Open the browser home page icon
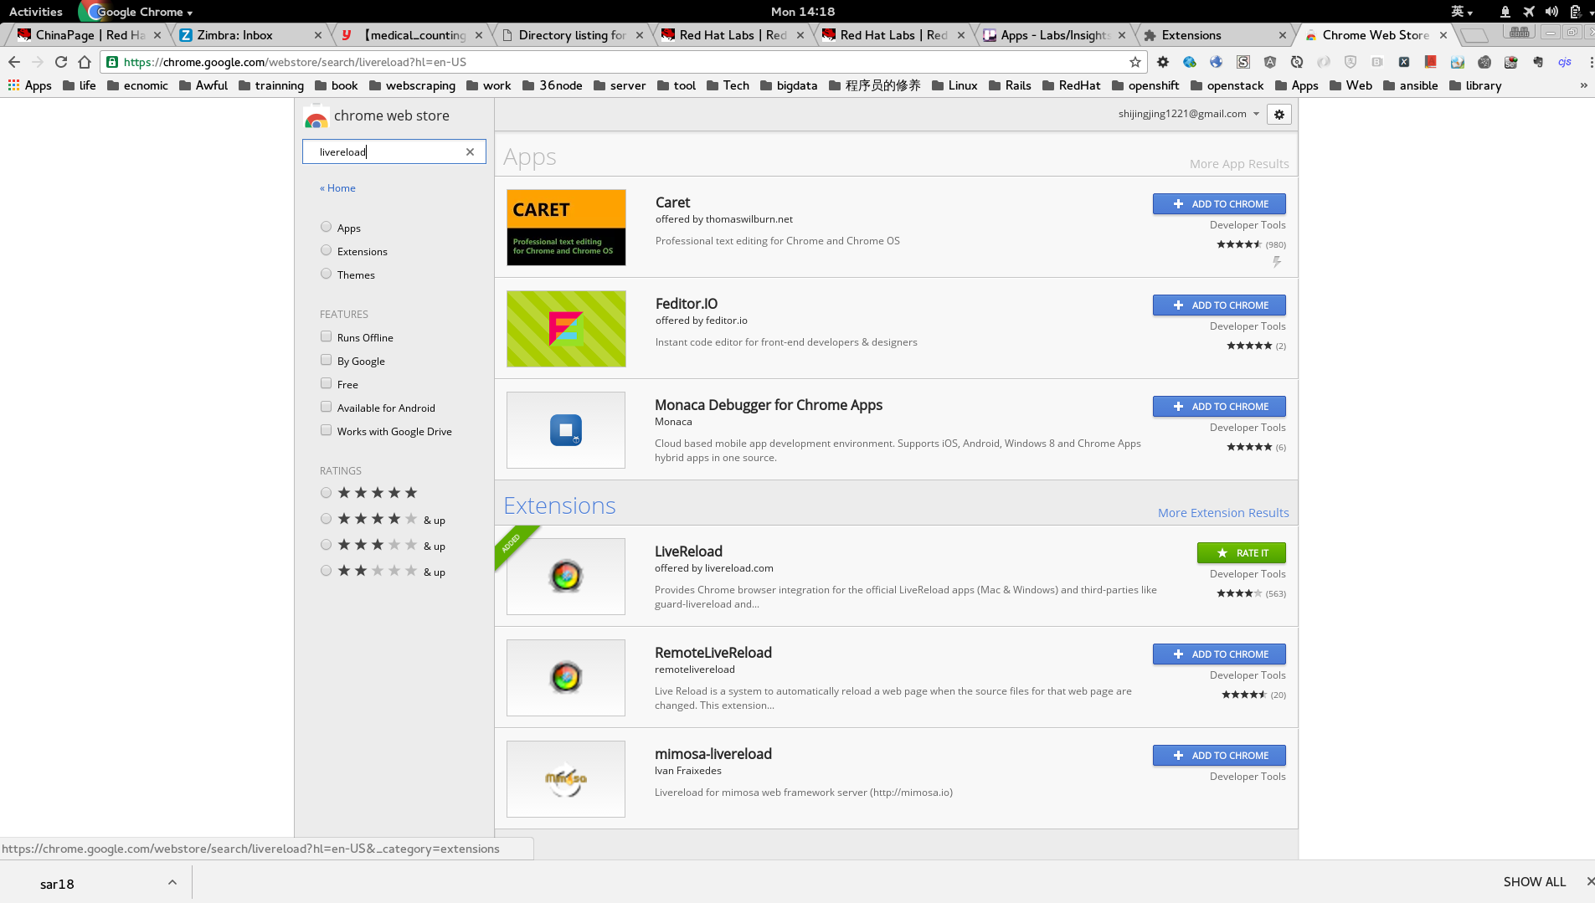 point(85,62)
